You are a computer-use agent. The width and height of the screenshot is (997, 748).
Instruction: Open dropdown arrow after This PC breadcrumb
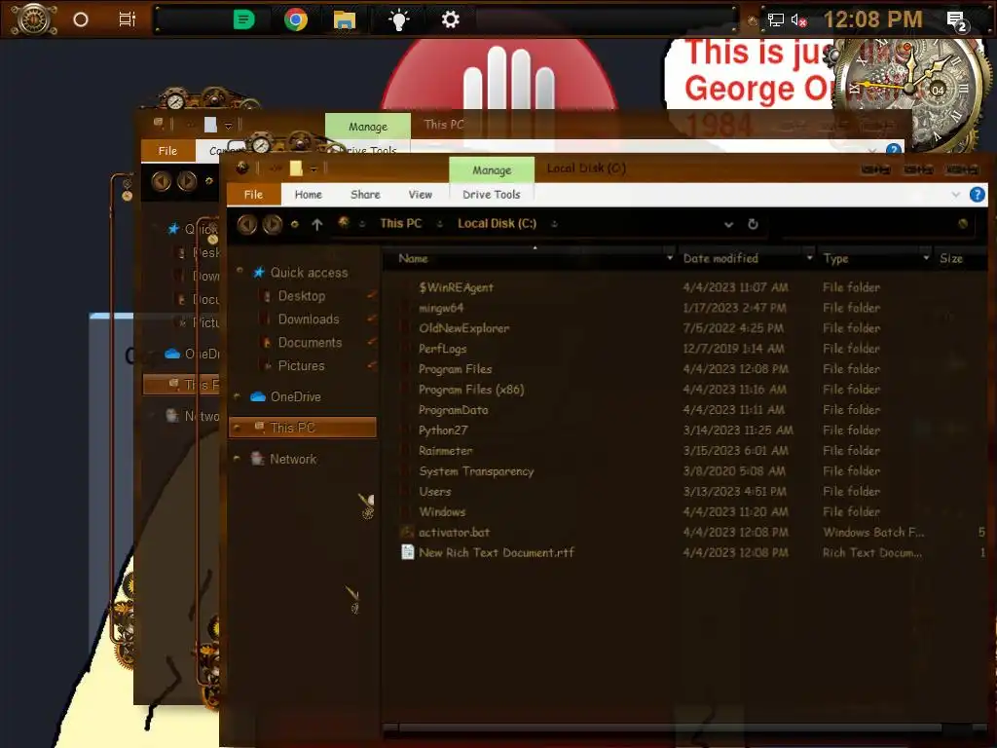pyautogui.click(x=439, y=224)
